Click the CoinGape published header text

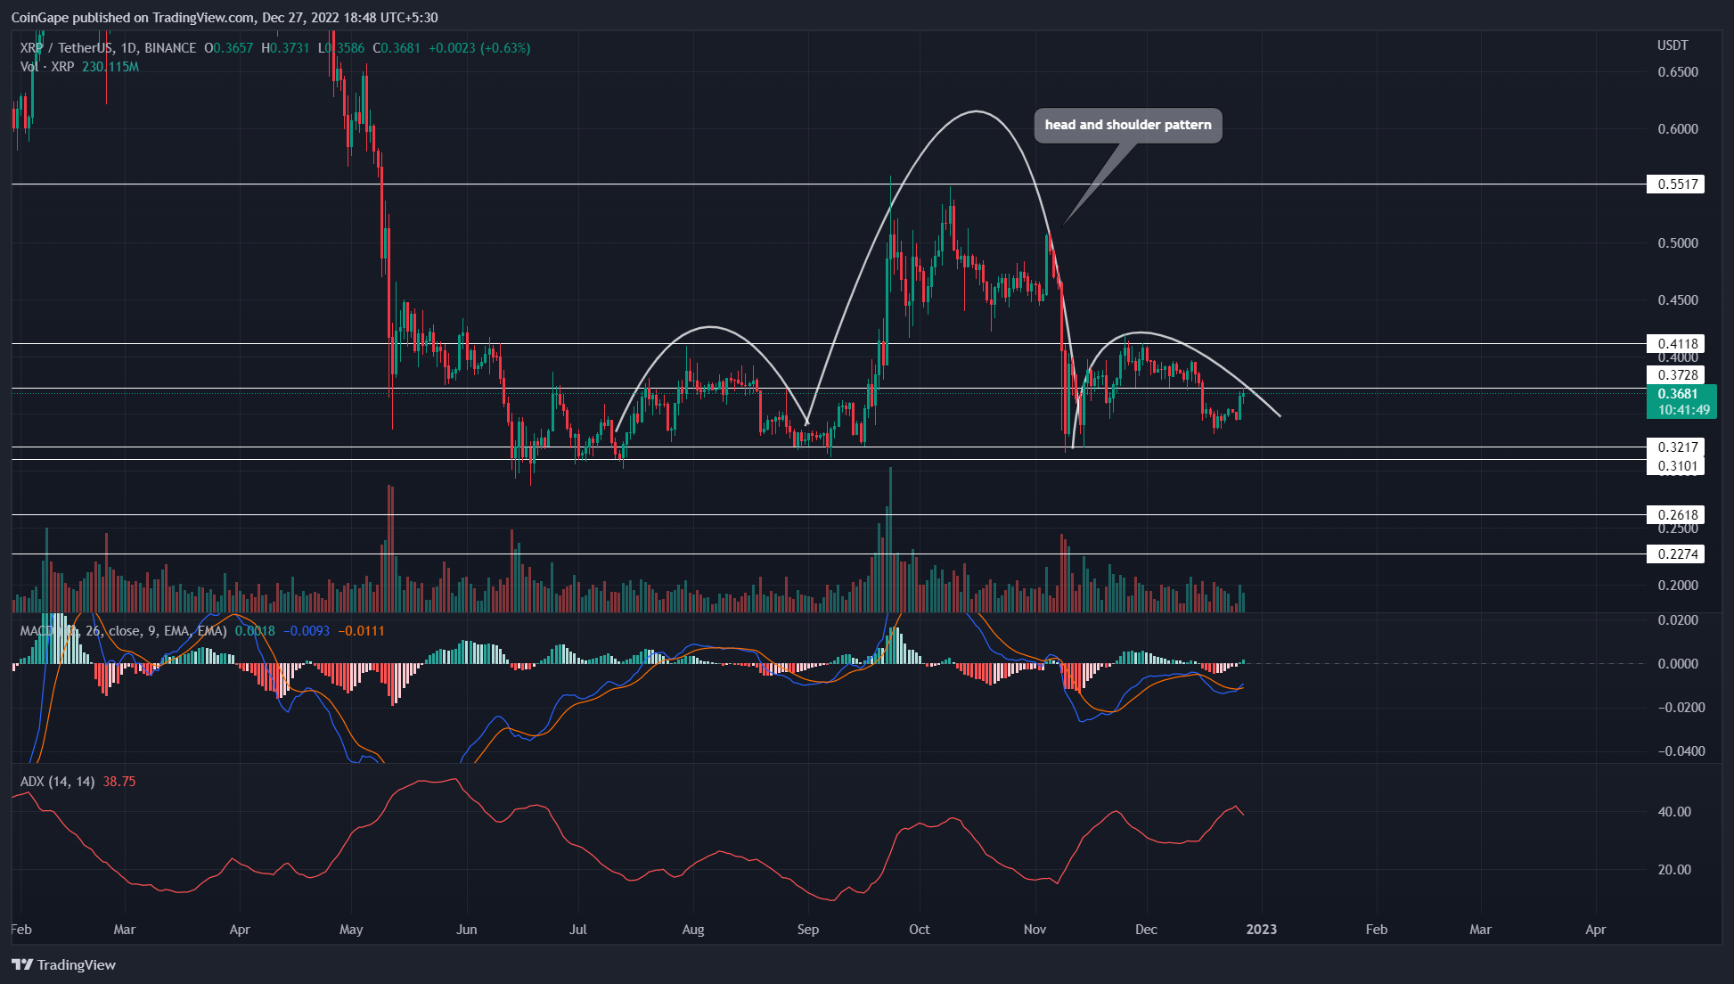tap(225, 18)
